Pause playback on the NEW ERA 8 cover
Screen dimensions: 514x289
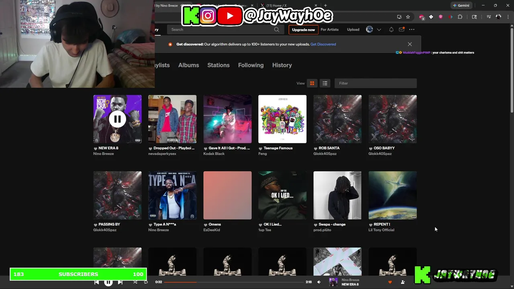point(117,119)
